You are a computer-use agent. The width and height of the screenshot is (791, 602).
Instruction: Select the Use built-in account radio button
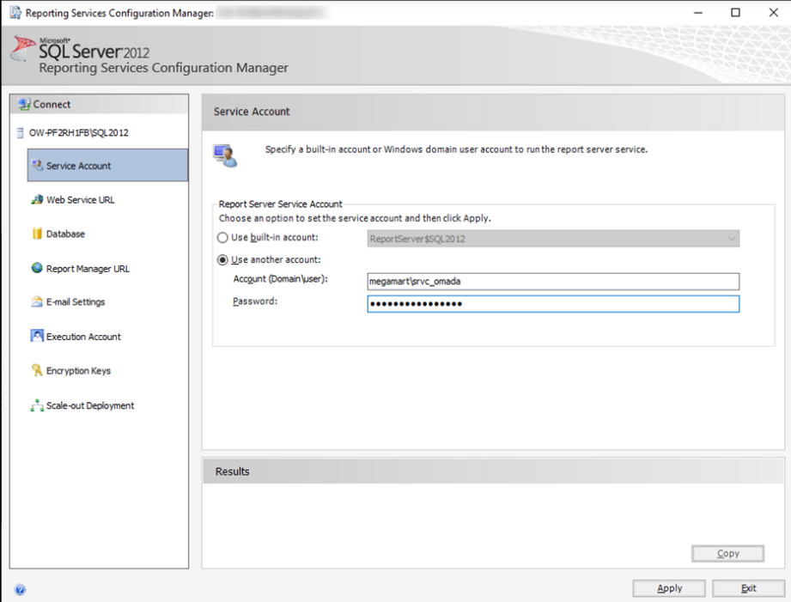[222, 238]
